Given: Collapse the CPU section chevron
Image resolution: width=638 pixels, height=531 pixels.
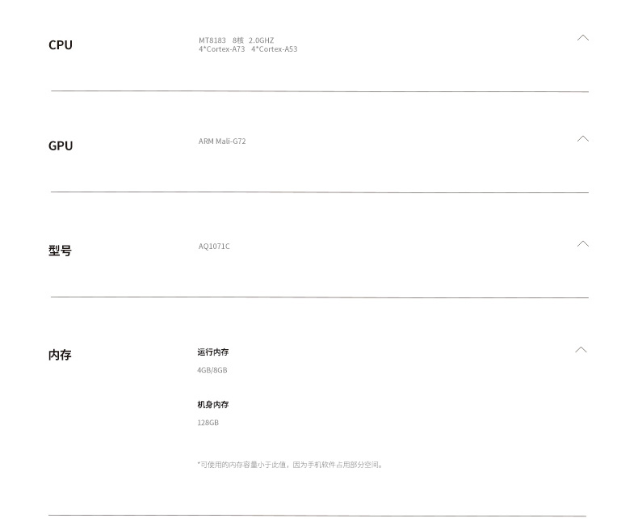Looking at the screenshot, I should coord(582,37).
